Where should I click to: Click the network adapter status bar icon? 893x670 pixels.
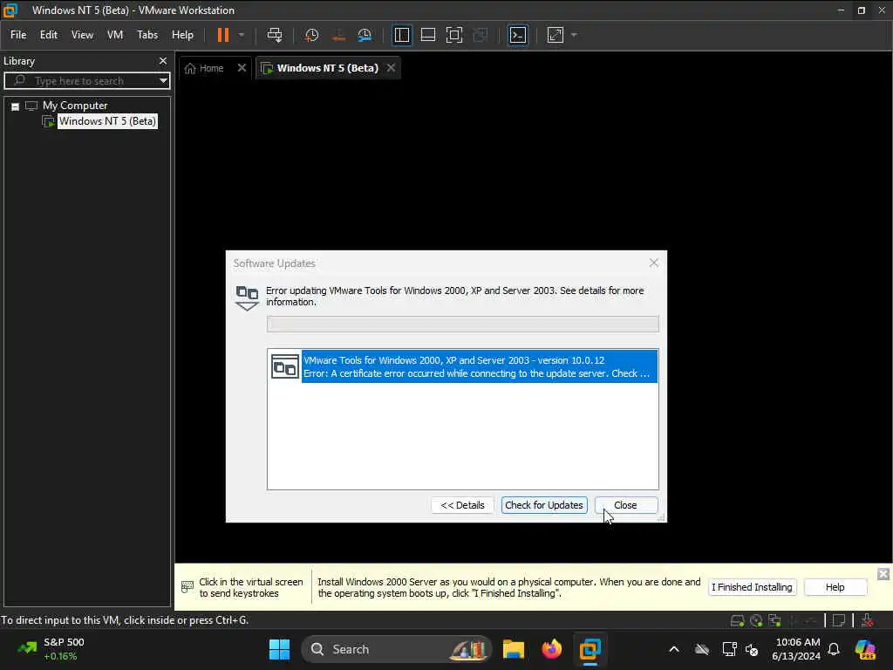pyautogui.click(x=774, y=621)
